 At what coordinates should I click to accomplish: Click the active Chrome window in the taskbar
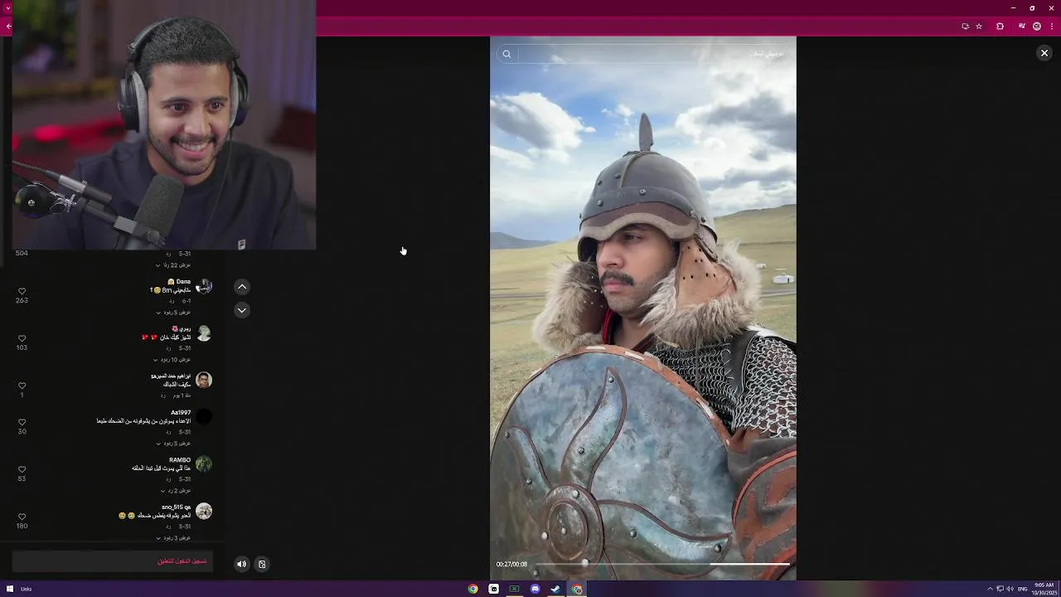click(x=577, y=589)
